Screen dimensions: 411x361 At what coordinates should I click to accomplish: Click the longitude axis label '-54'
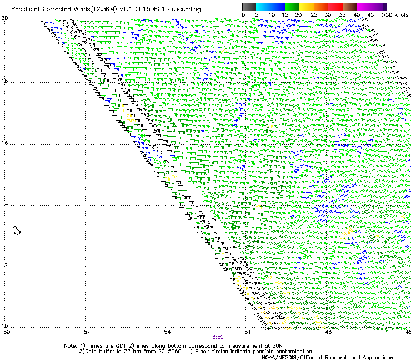(166, 332)
